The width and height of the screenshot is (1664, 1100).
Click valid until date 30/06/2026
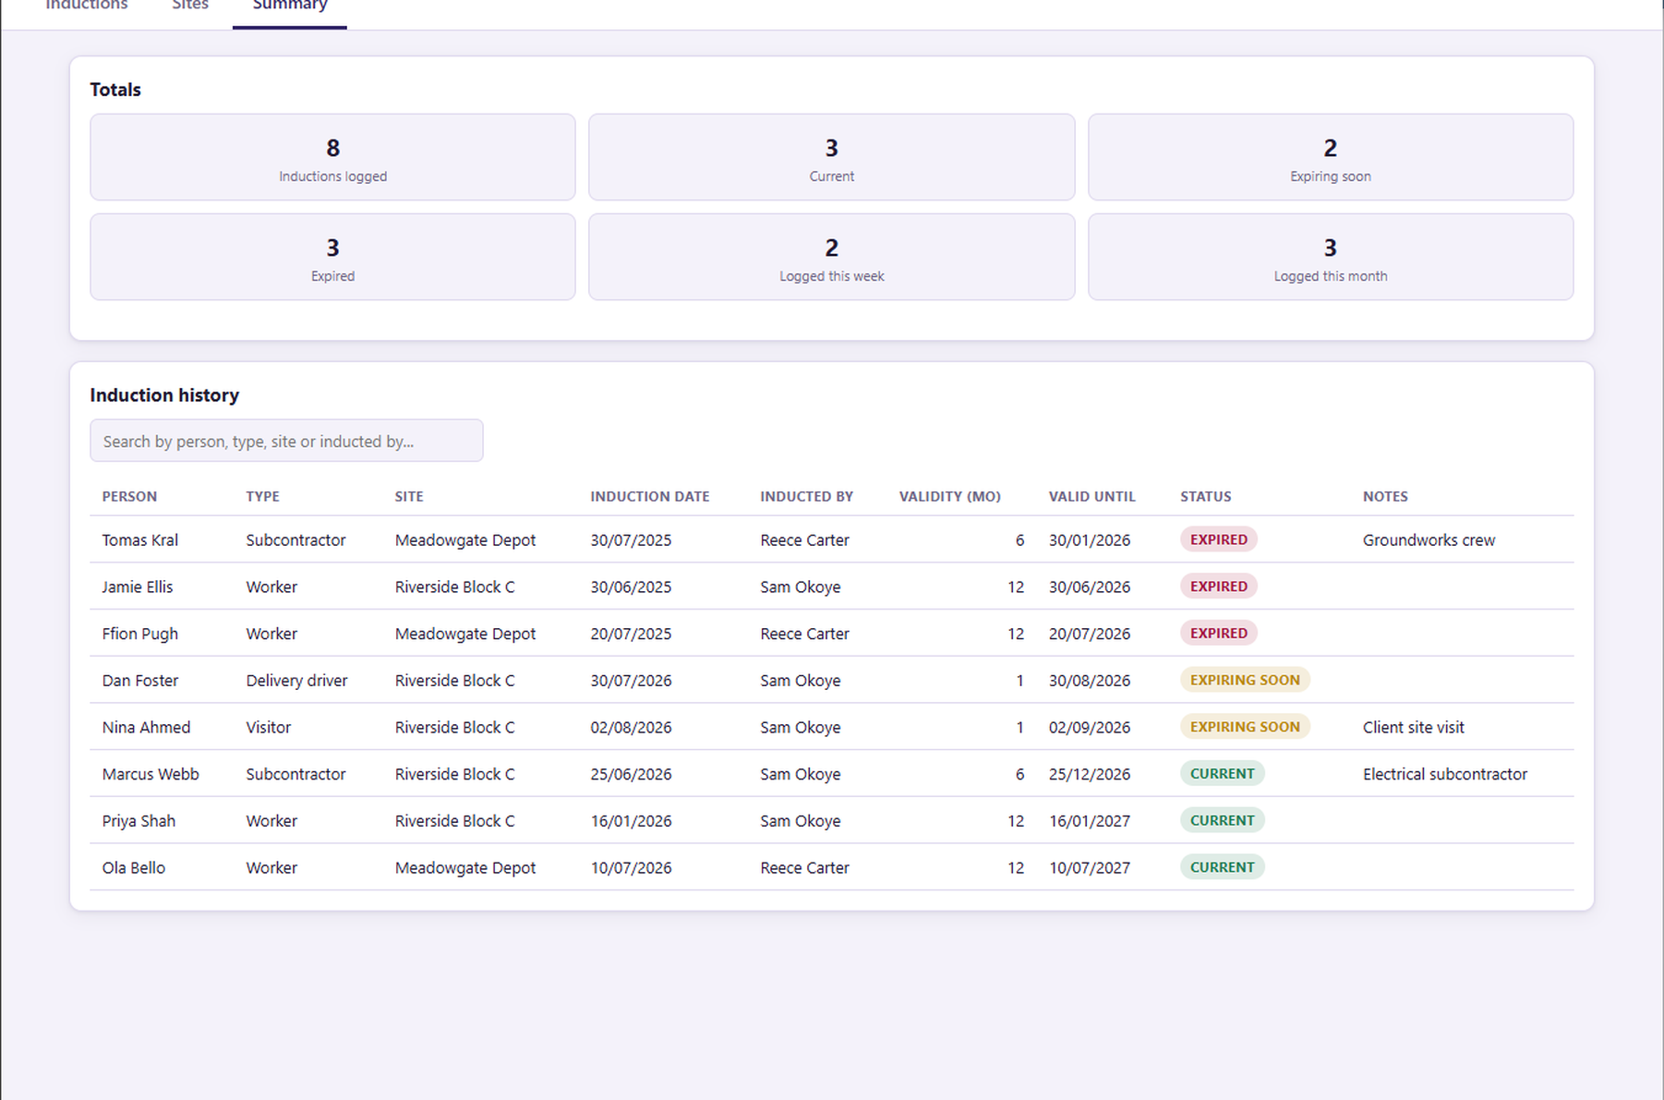(x=1089, y=586)
